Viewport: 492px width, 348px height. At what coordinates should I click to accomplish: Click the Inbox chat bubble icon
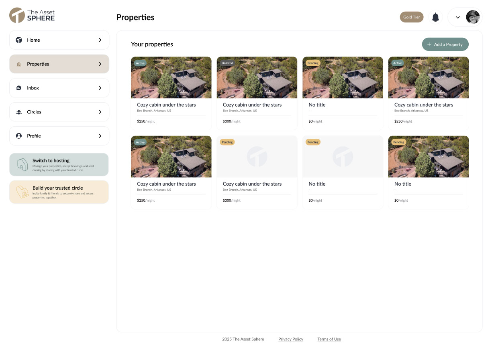pos(19,88)
